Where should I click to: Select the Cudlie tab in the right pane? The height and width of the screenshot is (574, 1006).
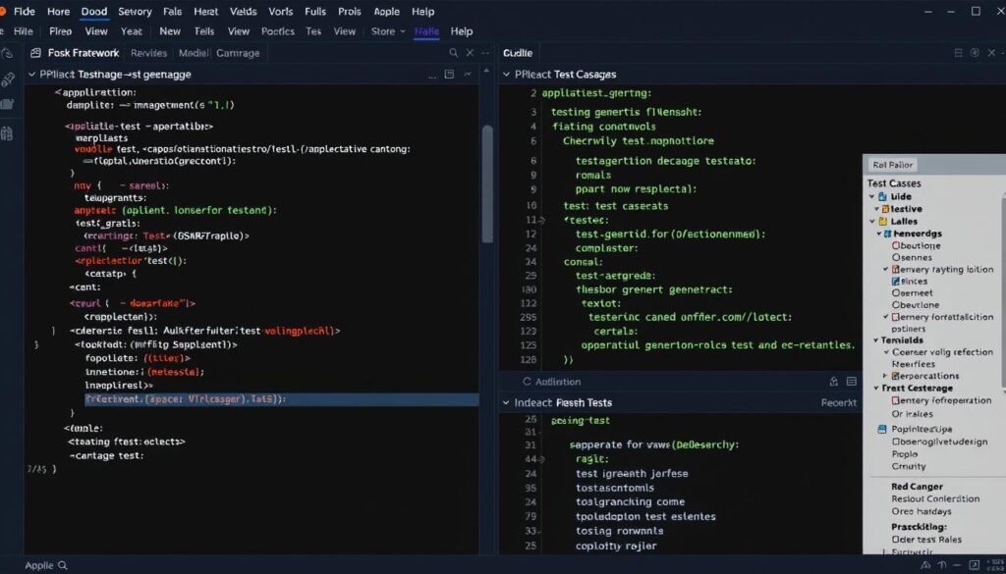tap(518, 53)
